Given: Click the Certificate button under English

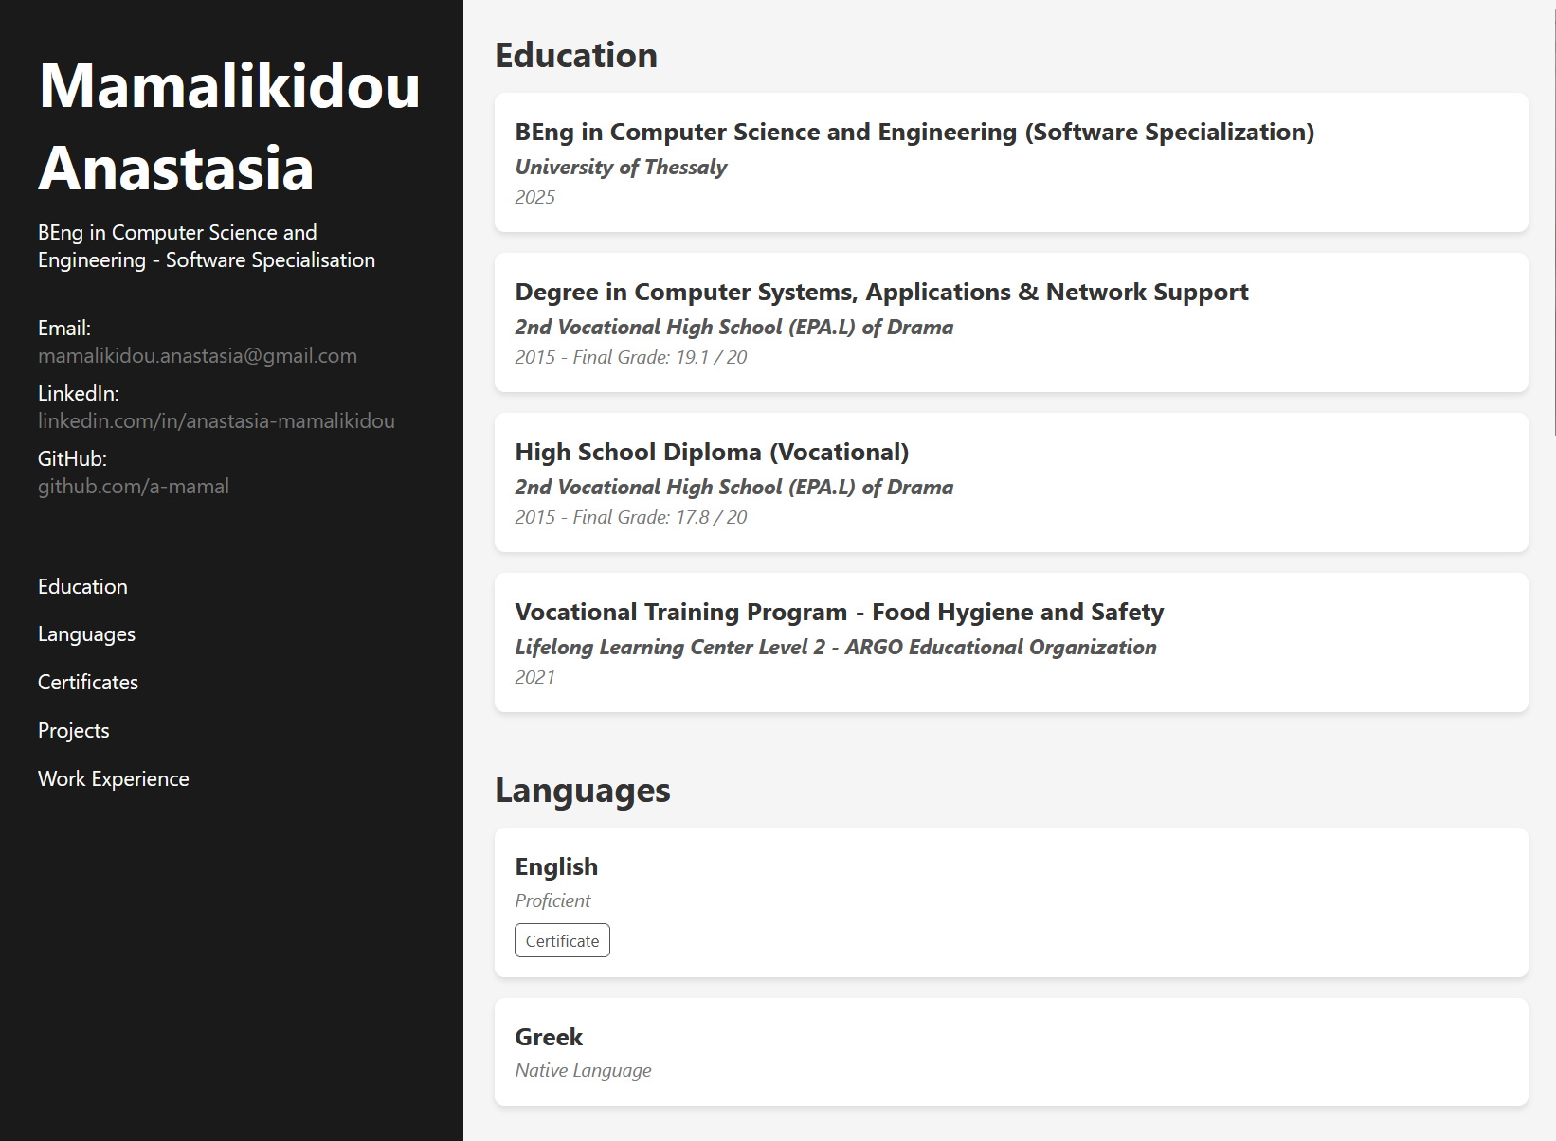Looking at the screenshot, I should (x=562, y=940).
